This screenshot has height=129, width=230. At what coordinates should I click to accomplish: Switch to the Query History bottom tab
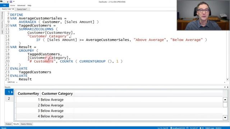[x=26, y=124]
